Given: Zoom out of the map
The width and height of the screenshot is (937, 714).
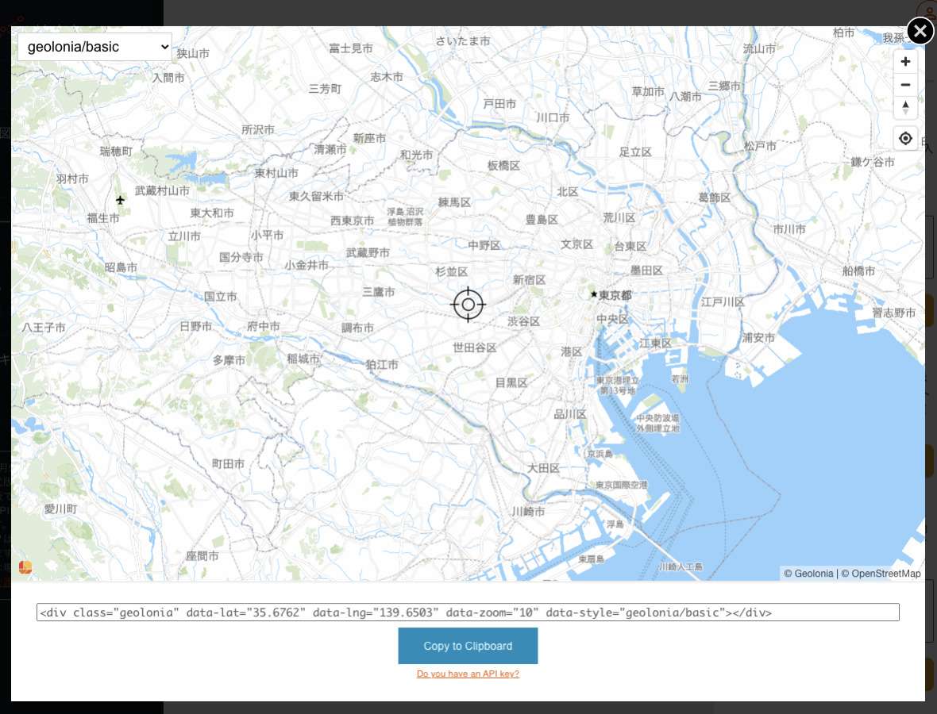Looking at the screenshot, I should click(x=905, y=85).
